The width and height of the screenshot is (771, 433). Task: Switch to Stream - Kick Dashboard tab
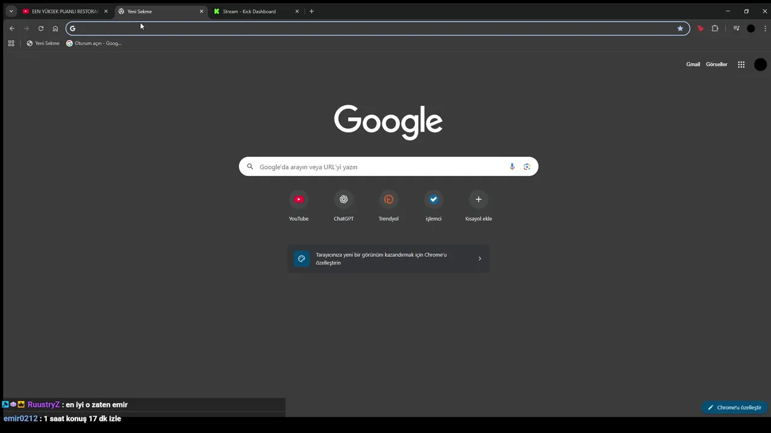[x=256, y=11]
